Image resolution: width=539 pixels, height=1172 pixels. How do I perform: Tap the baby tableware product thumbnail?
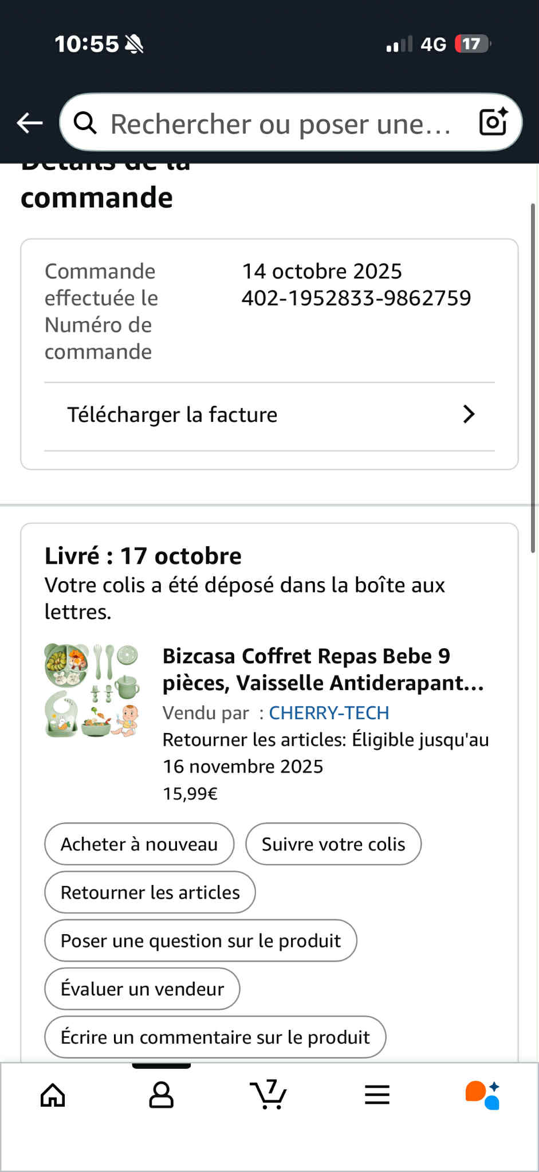tap(92, 690)
